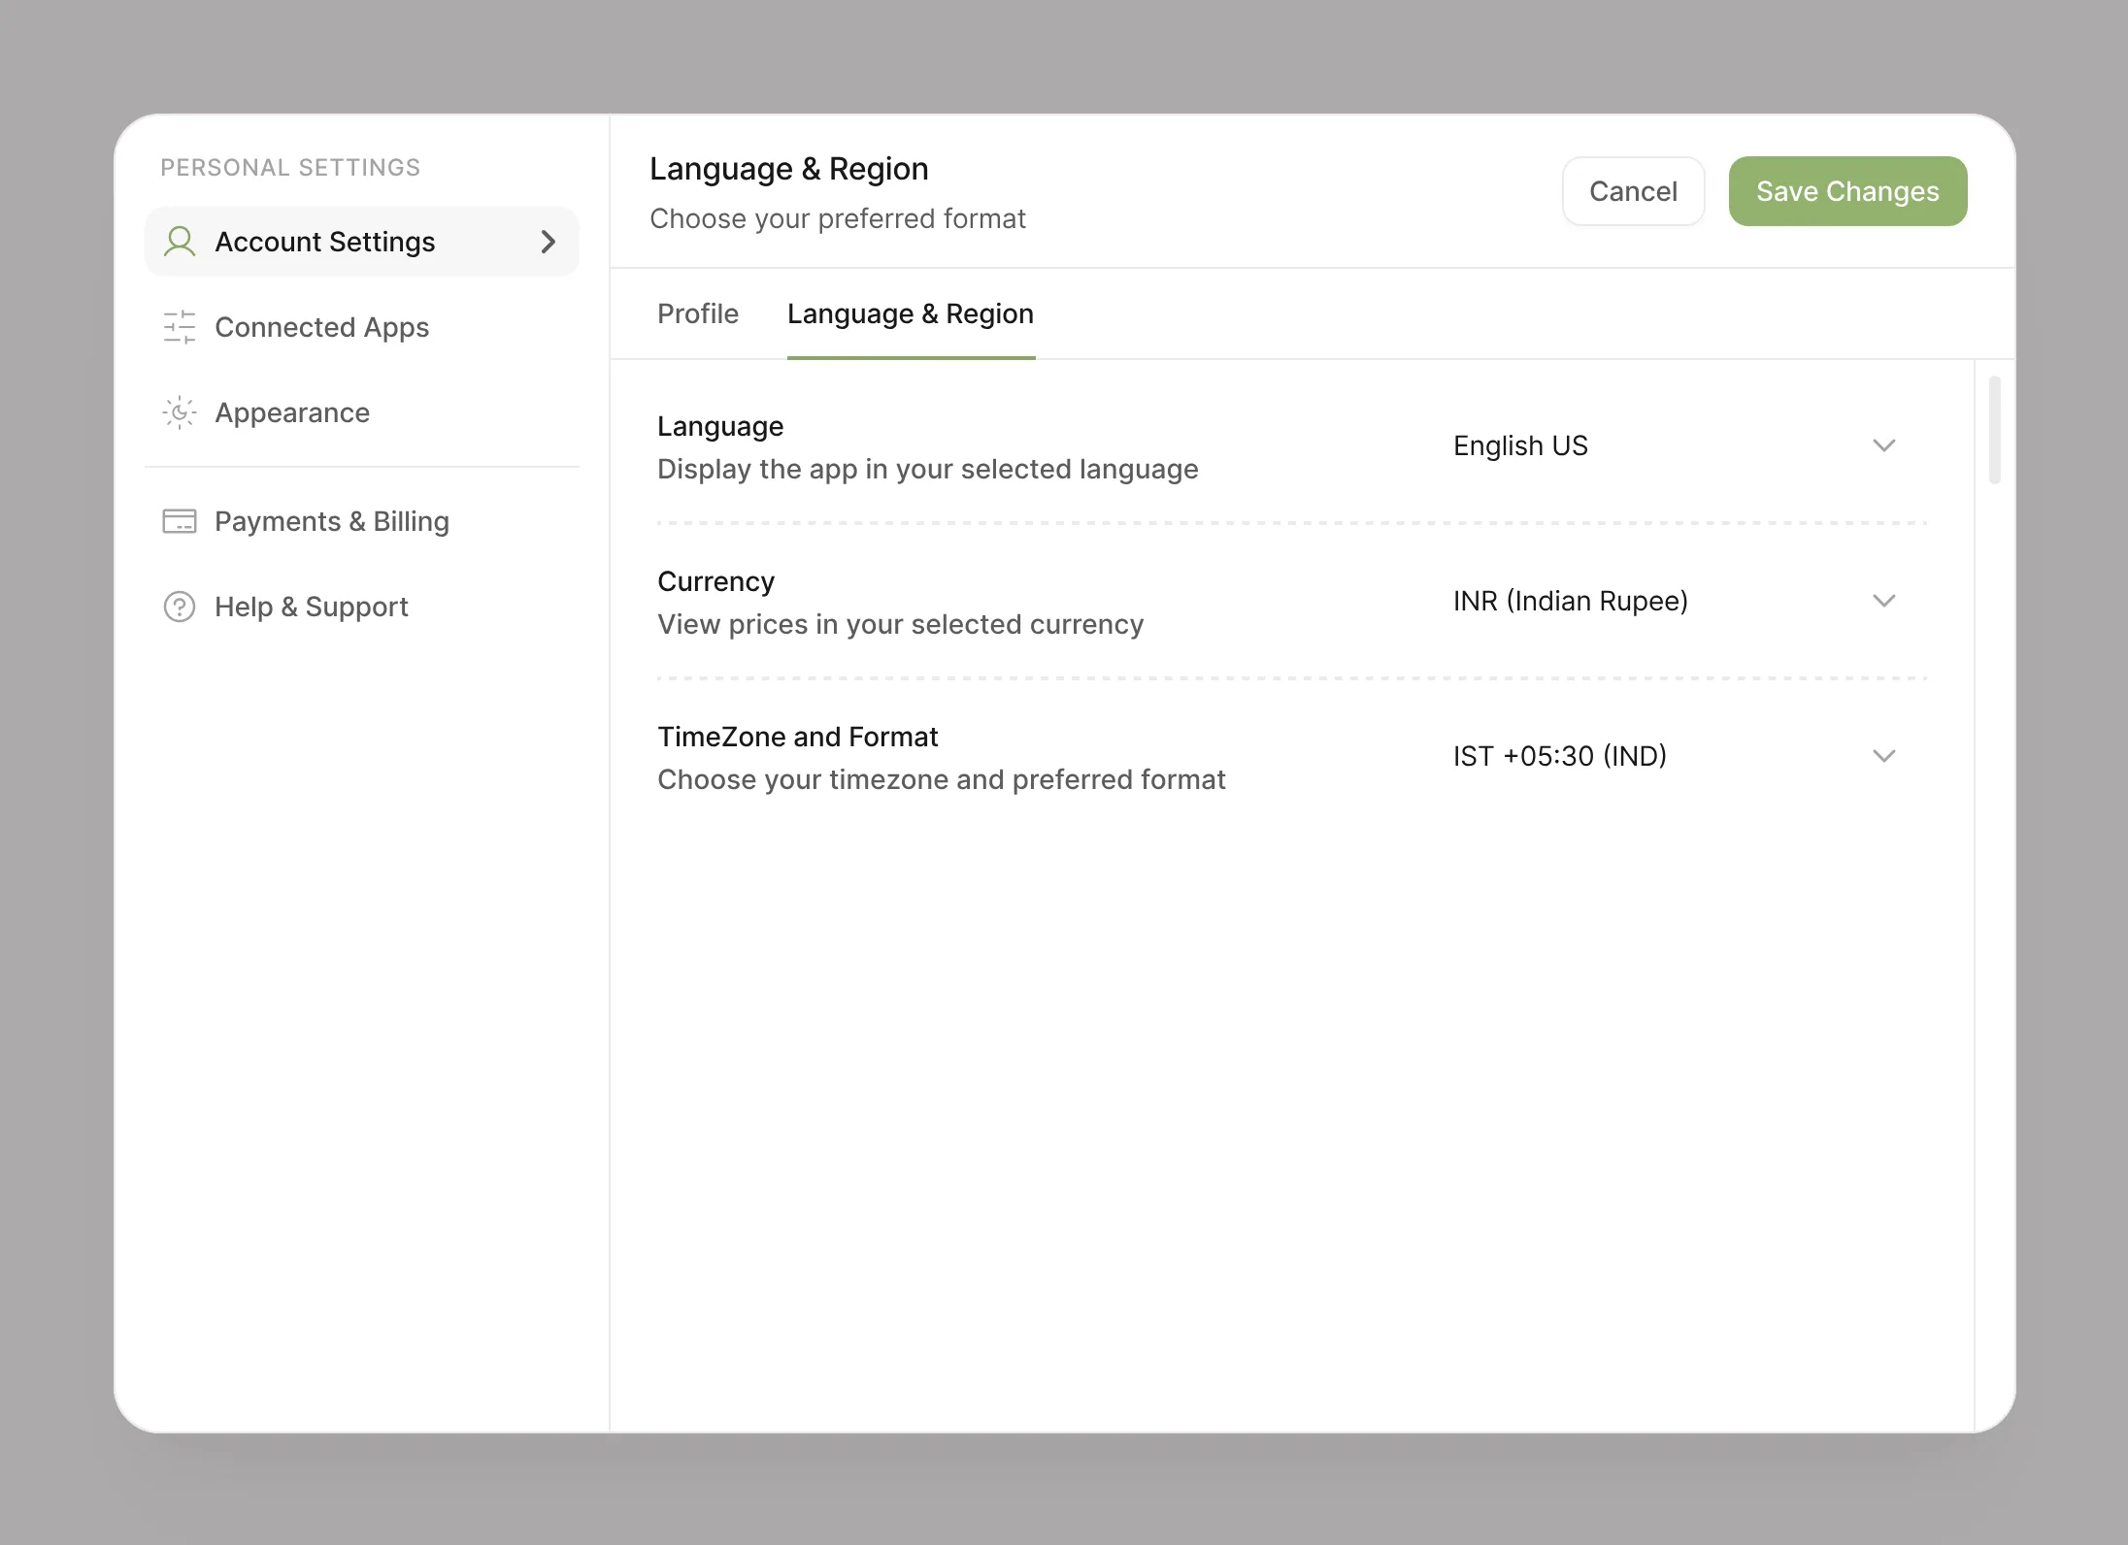Click the Cancel button
2128x1545 pixels.
[x=1633, y=191]
